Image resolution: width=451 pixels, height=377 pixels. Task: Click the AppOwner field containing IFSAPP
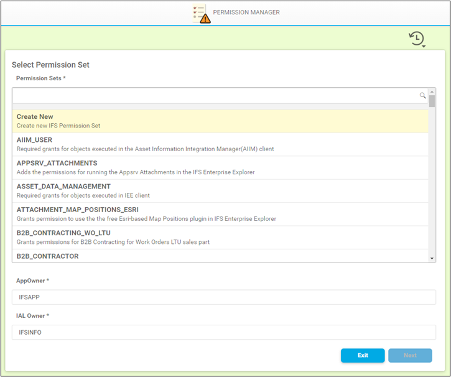pos(224,297)
